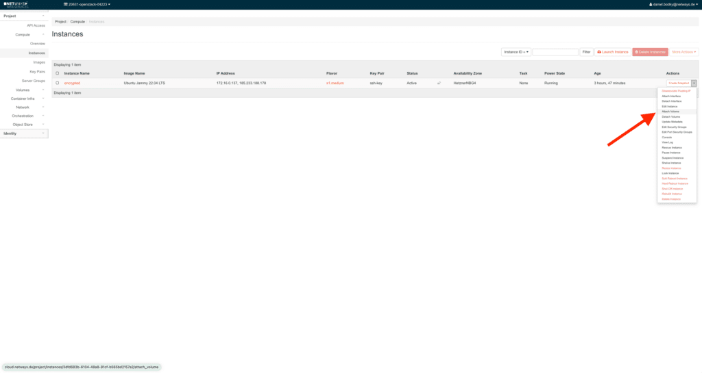Image resolution: width=702 pixels, height=373 pixels.
Task: Toggle the select-all instances checkbox
Action: 57,73
